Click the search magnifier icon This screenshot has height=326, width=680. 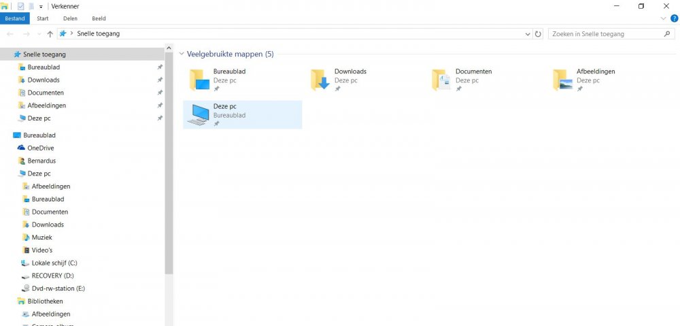[667, 34]
